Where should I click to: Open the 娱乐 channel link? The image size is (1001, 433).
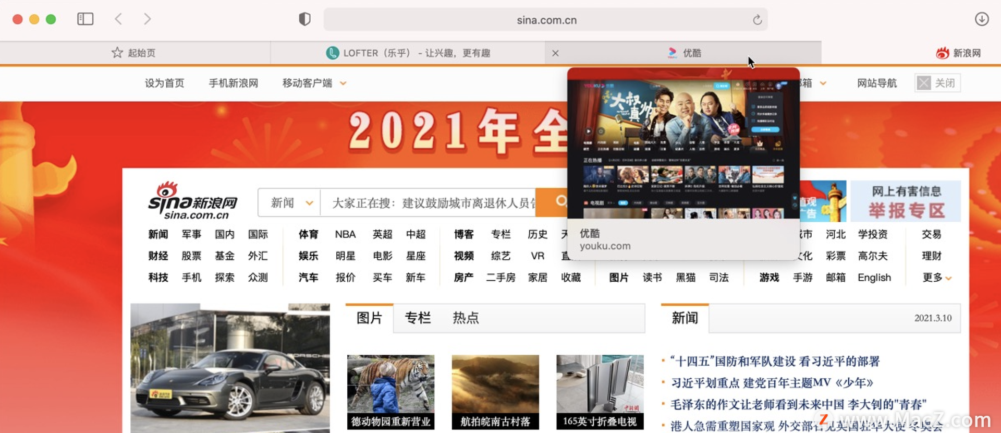point(308,256)
